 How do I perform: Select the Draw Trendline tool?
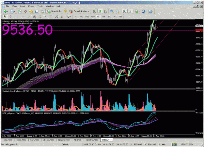coord(29,17)
